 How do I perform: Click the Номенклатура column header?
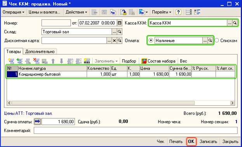pos(52,68)
